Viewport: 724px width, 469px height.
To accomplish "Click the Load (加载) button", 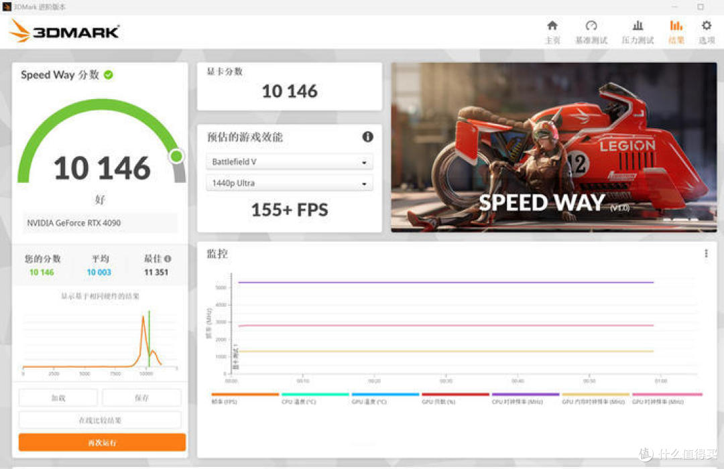I will click(x=58, y=397).
